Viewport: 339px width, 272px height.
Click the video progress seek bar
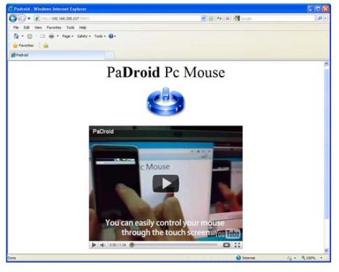coord(174,245)
